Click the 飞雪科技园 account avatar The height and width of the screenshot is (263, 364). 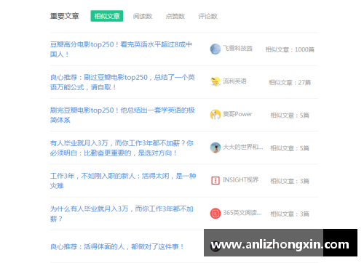(215, 49)
